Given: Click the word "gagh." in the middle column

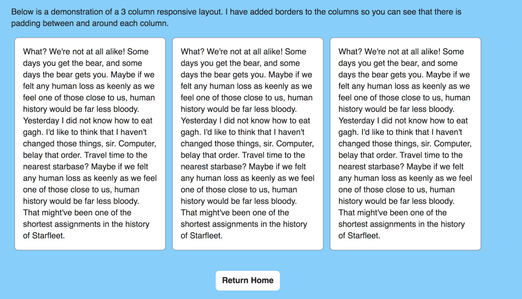Looking at the screenshot, I should tap(192, 132).
